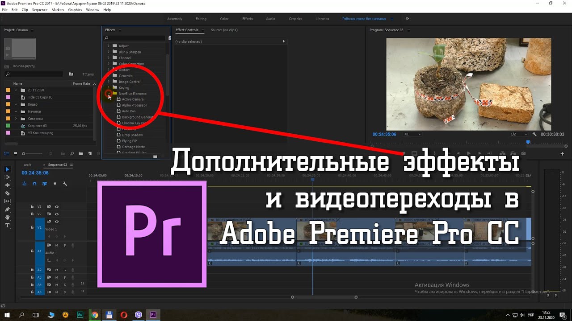Image resolution: width=572 pixels, height=321 pixels.
Task: Open the Project panel menu icon
Action: coord(32,30)
